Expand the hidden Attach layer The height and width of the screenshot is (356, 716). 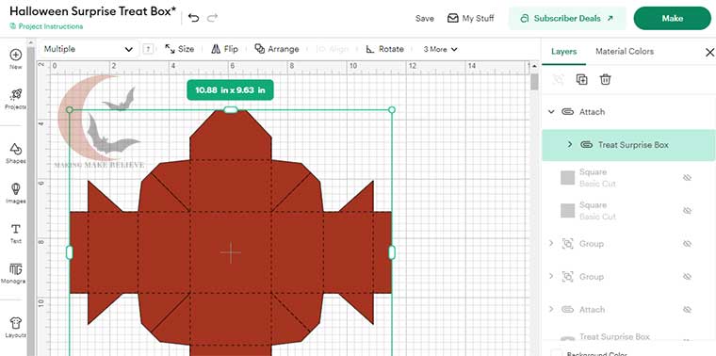[551, 310]
